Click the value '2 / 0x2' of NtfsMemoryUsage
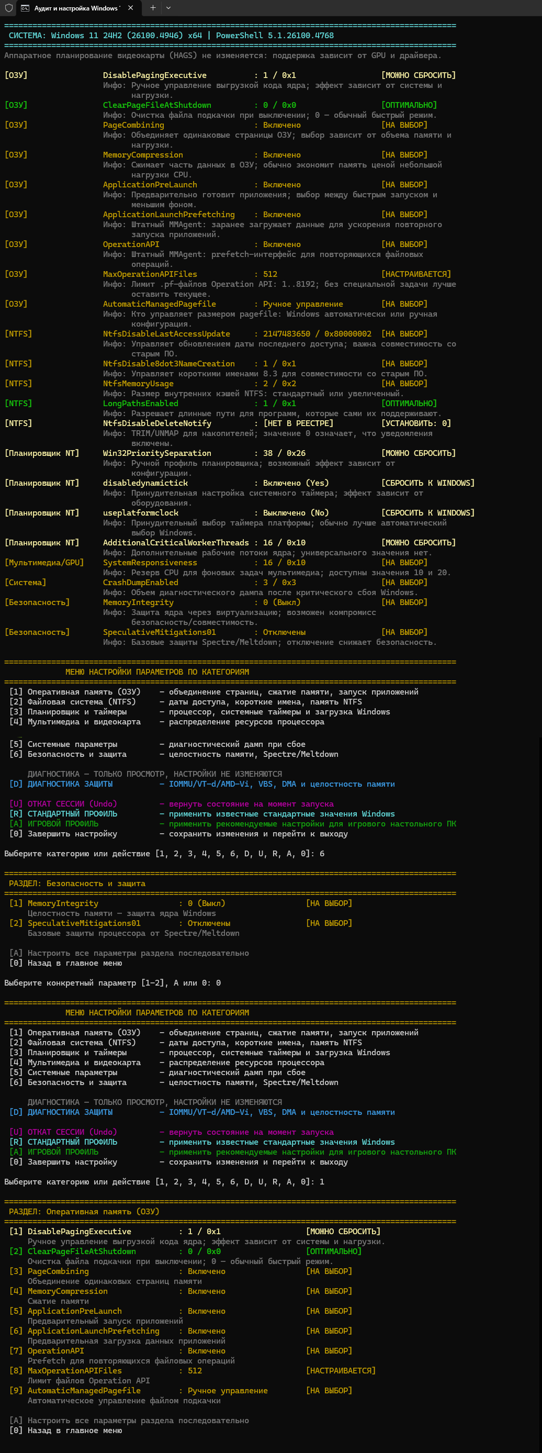This screenshot has width=542, height=1453. pos(279,384)
